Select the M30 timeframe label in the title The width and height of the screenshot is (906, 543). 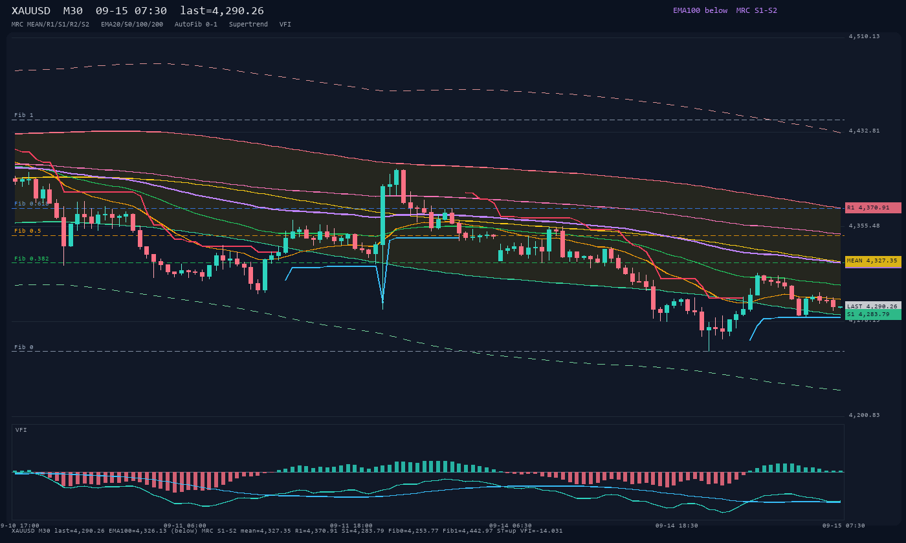coord(73,10)
